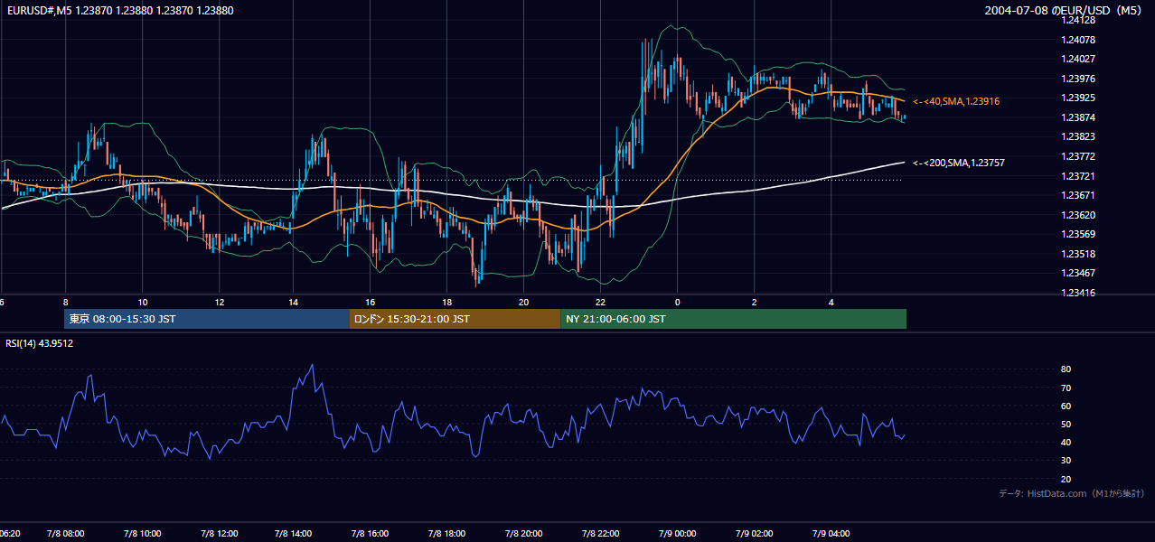
Task: Click RSI scale value 40
Action: point(1066,442)
